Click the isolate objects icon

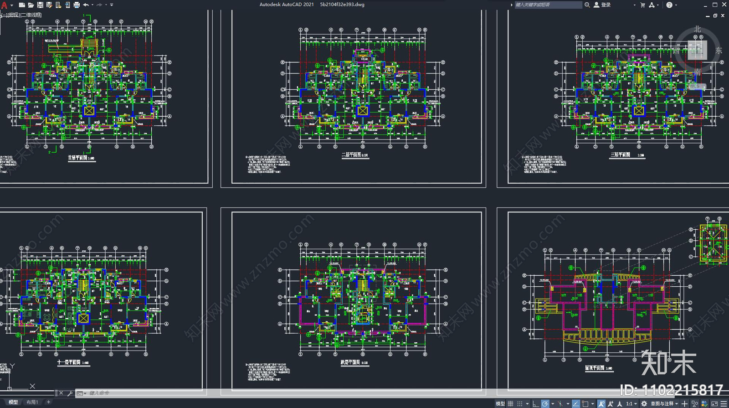(x=695, y=404)
